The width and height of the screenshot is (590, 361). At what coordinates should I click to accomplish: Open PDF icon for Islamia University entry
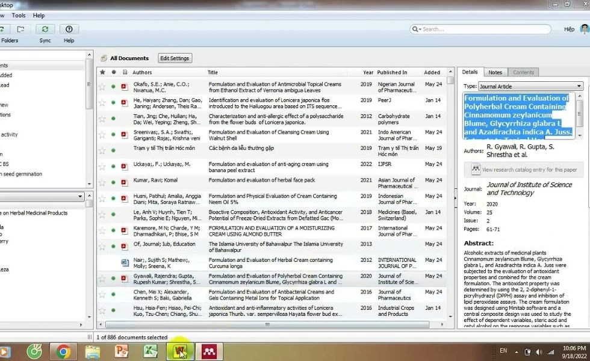coord(125,246)
